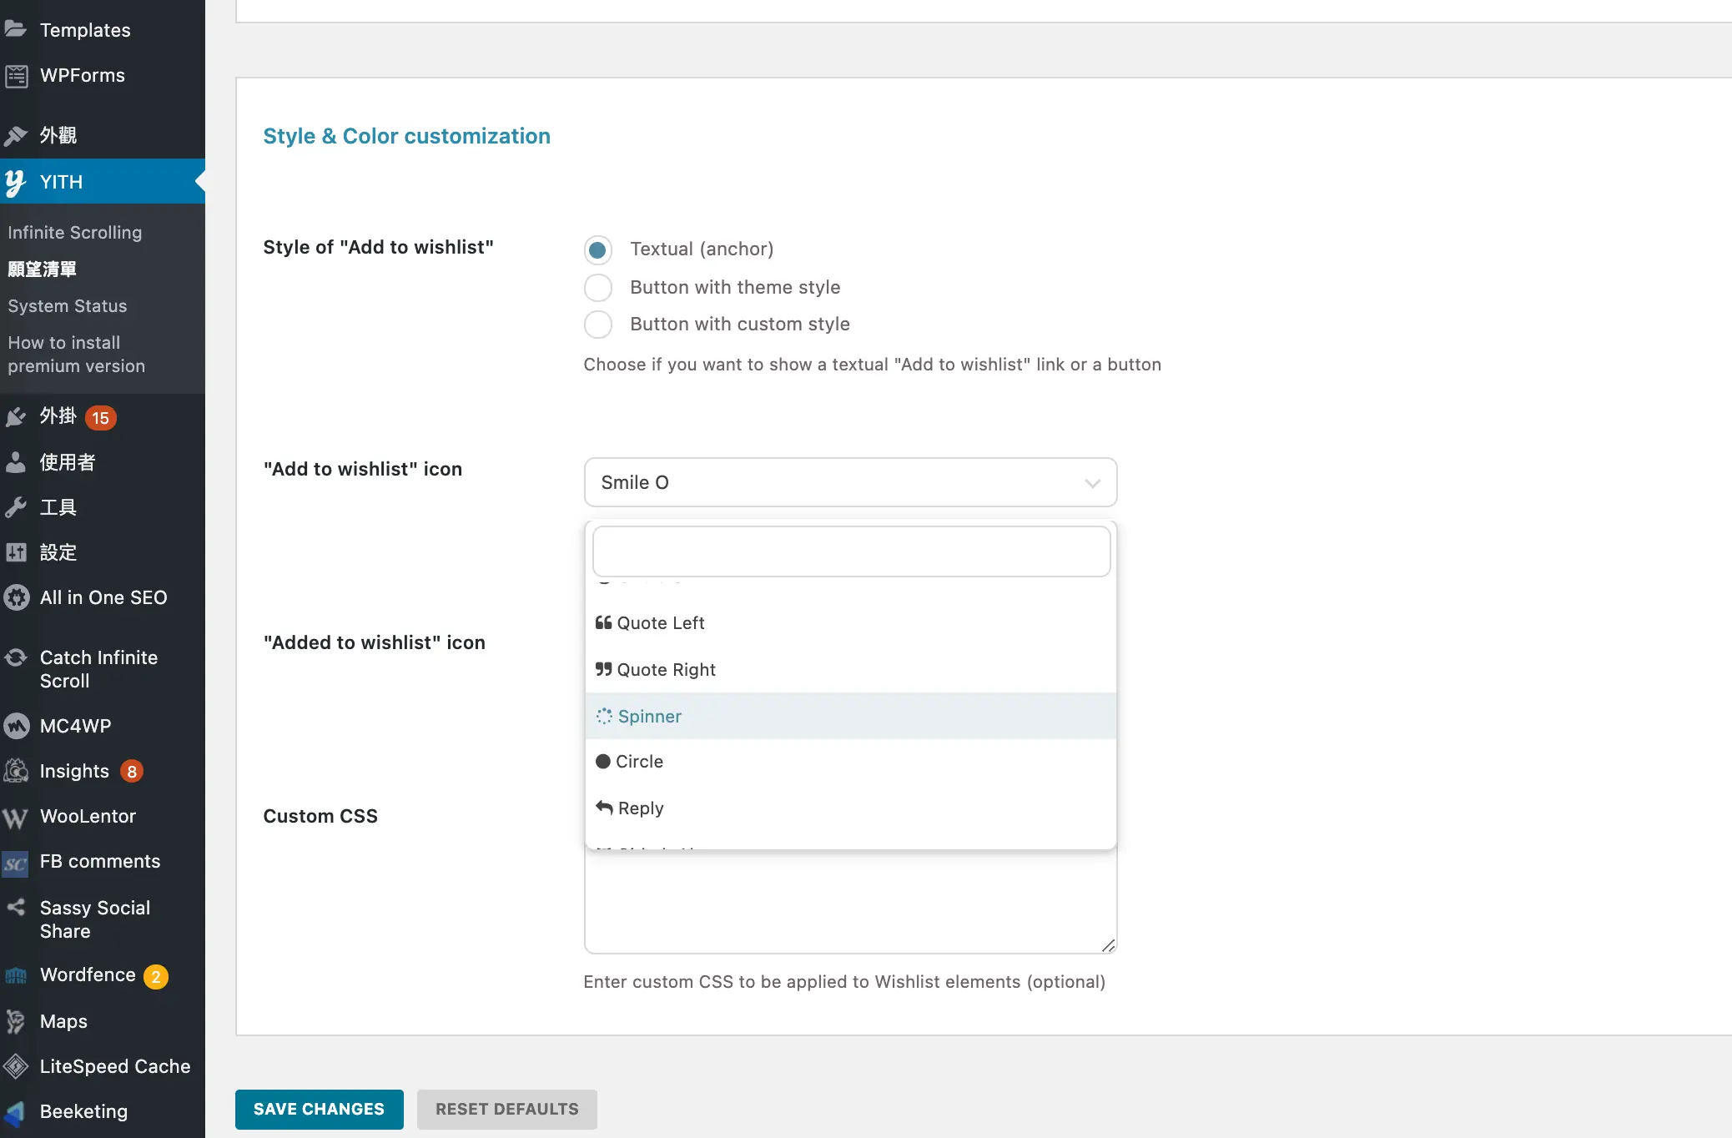Image resolution: width=1732 pixels, height=1138 pixels.
Task: Click the All in One SEO gear icon
Action: coord(16,597)
